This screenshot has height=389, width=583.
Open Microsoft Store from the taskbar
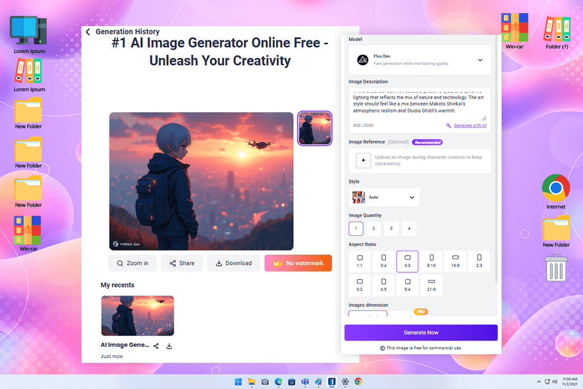pos(291,382)
